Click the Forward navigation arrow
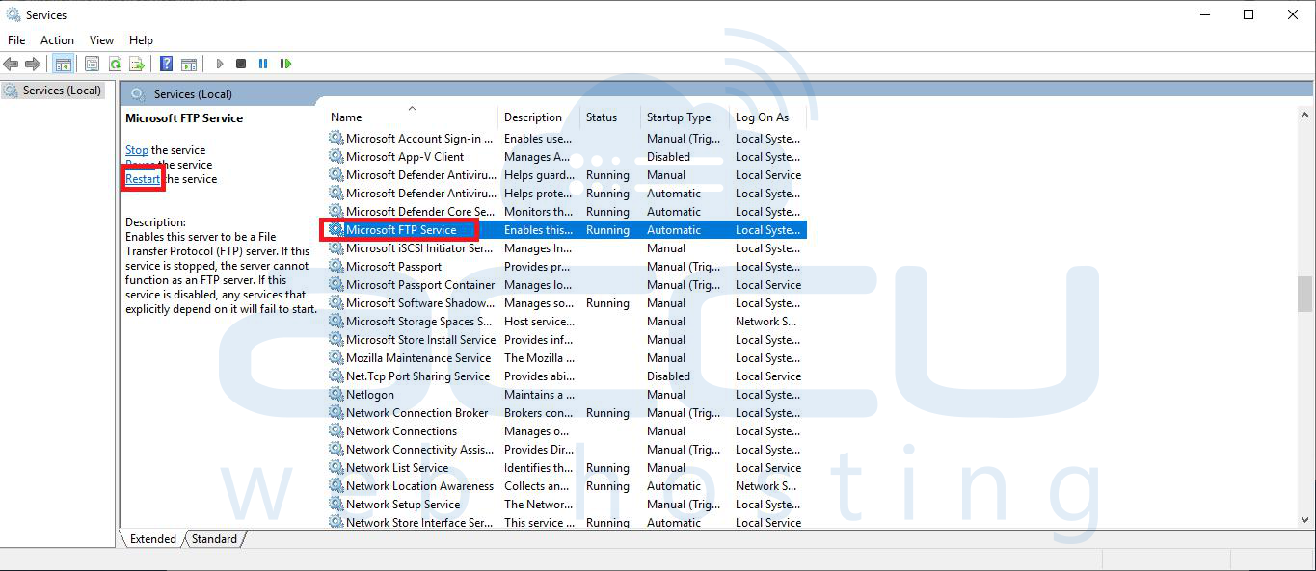Image resolution: width=1316 pixels, height=571 pixels. pyautogui.click(x=32, y=64)
